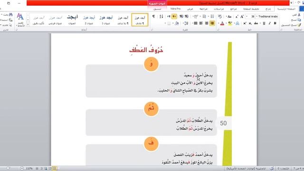Open Paragraph dialog launcher arrow

(x=152, y=29)
